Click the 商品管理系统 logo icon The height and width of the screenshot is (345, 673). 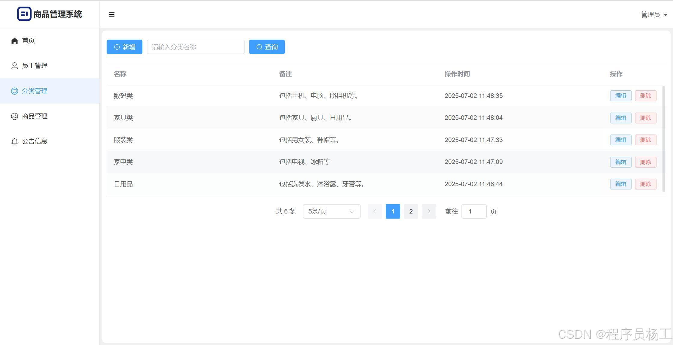[24, 14]
